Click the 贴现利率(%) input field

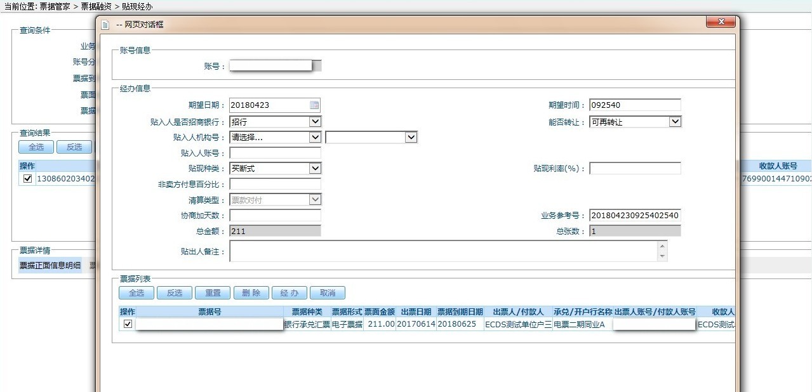tap(635, 168)
